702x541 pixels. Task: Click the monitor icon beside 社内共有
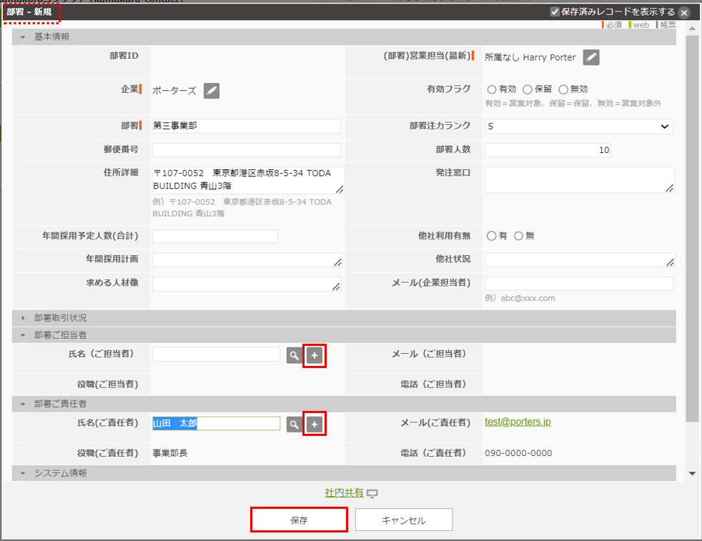(372, 494)
